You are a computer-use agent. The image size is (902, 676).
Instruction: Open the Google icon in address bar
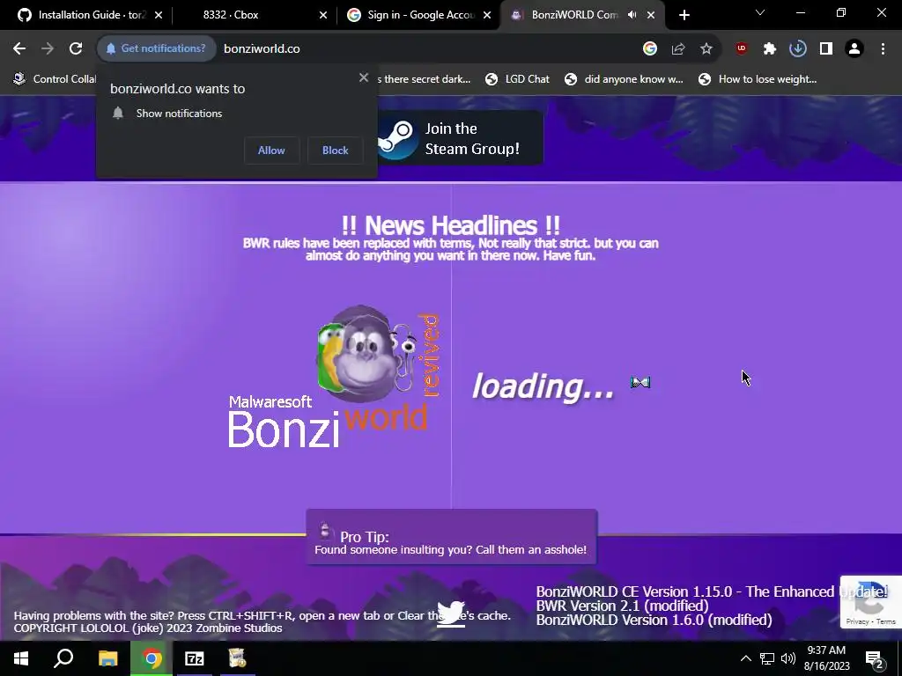(650, 49)
